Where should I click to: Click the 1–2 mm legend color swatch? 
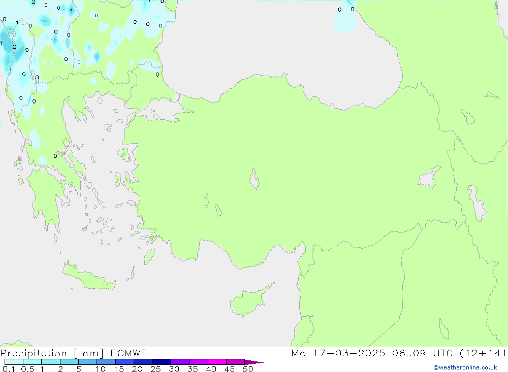[x=50, y=362]
